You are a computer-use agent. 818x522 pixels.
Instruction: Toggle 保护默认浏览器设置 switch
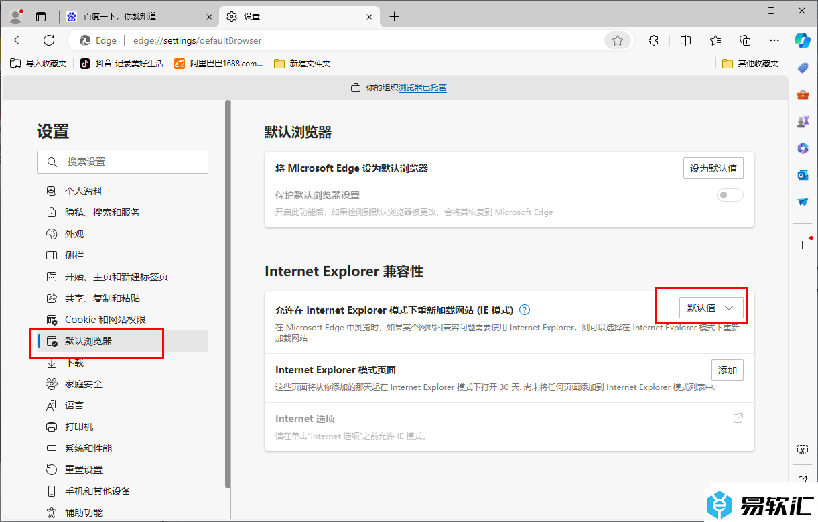(730, 195)
